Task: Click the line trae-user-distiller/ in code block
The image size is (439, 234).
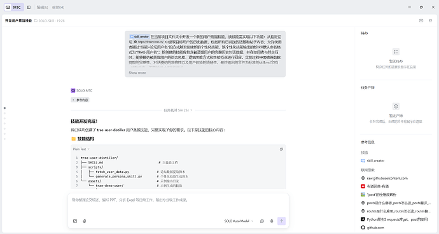Action: [99, 158]
